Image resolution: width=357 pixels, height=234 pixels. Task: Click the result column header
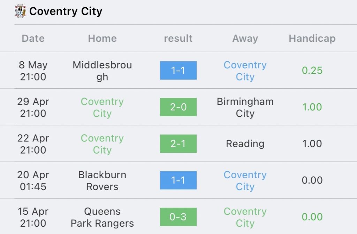pyautogui.click(x=178, y=38)
